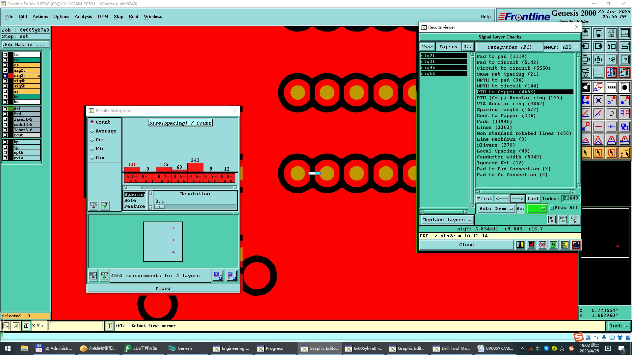Open the Analysis menu
The width and height of the screenshot is (632, 355).
click(83, 16)
